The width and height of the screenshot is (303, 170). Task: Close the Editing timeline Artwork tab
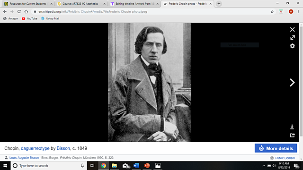[158, 4]
